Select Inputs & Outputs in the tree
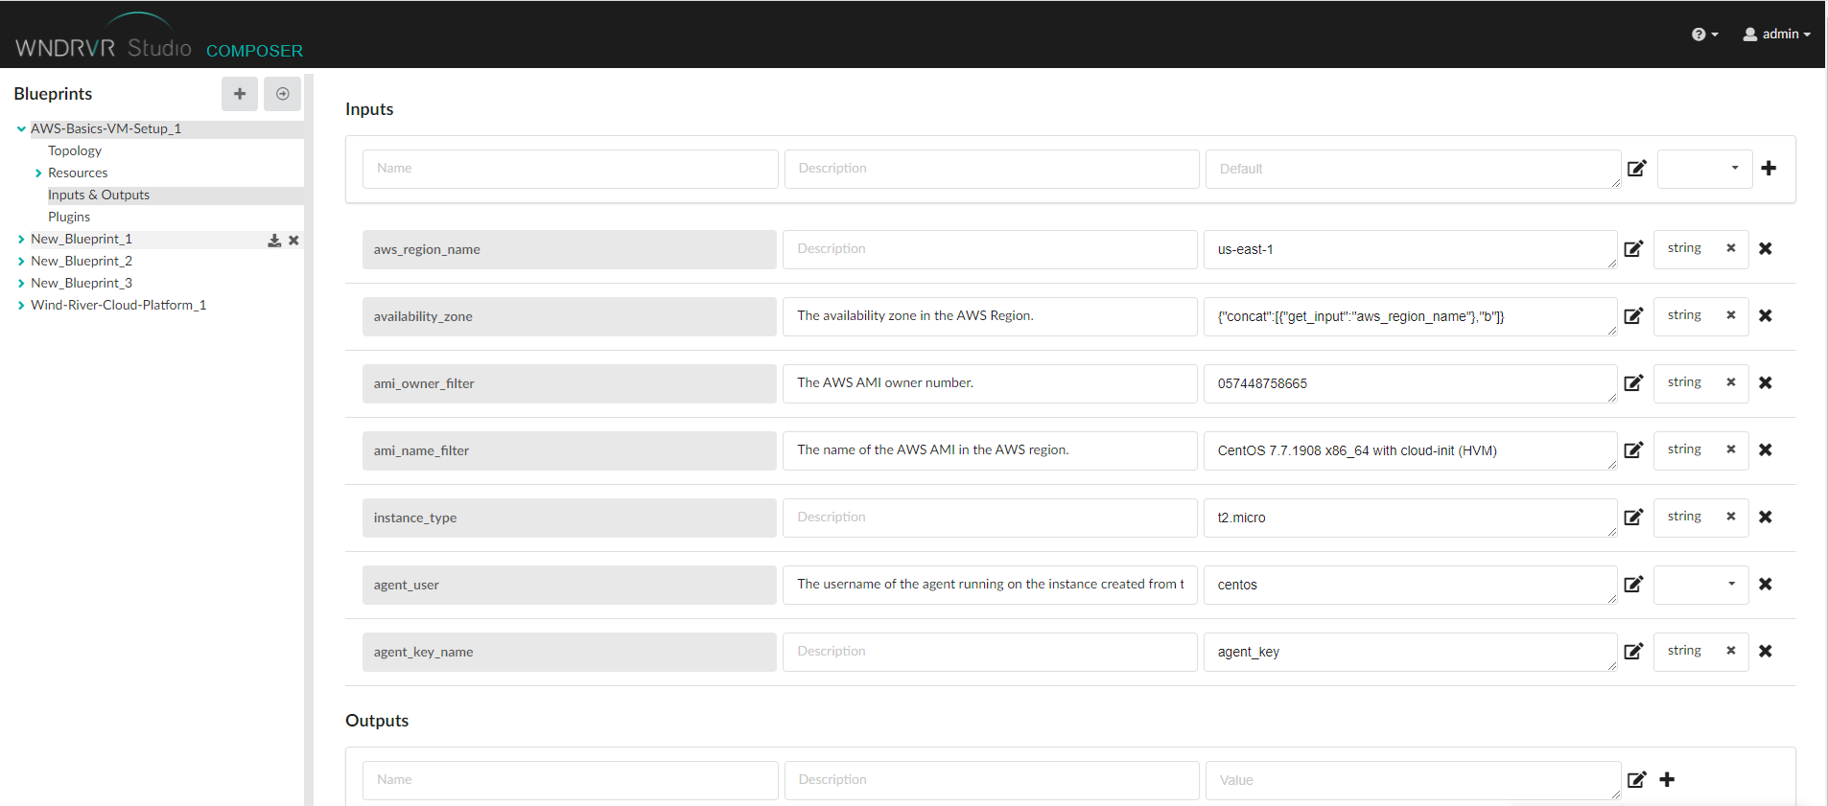This screenshot has height=806, width=1828. tap(99, 196)
